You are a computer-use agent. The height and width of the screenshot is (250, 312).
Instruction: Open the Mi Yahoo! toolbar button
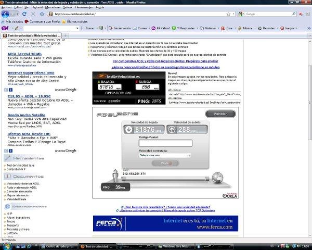(161, 28)
